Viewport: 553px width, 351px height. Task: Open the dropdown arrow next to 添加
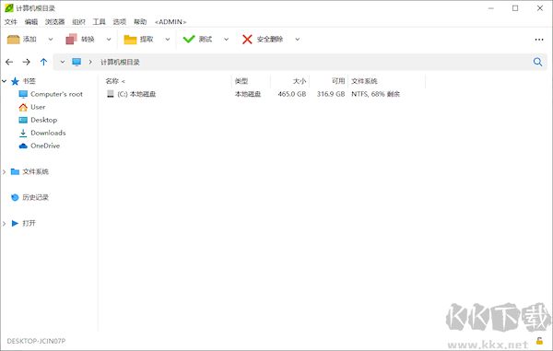pyautogui.click(x=51, y=39)
